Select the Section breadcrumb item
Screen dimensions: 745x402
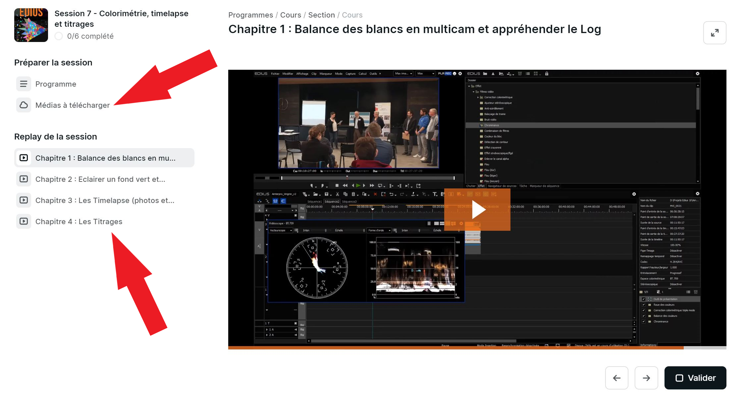(x=321, y=15)
